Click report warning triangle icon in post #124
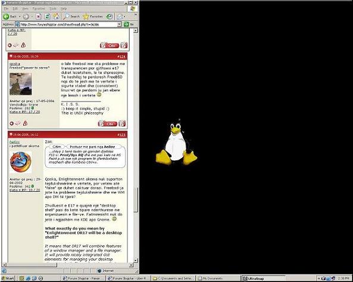This screenshot has height=282, width=353. (x=25, y=123)
